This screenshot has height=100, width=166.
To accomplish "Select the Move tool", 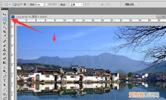I will pos(4,14).
